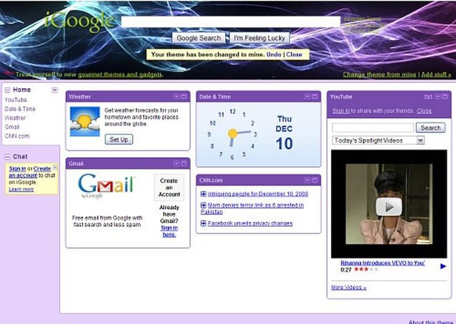This screenshot has height=324, width=456.
Task: Click Sign in within the YouTube gadget
Action: tap(341, 111)
